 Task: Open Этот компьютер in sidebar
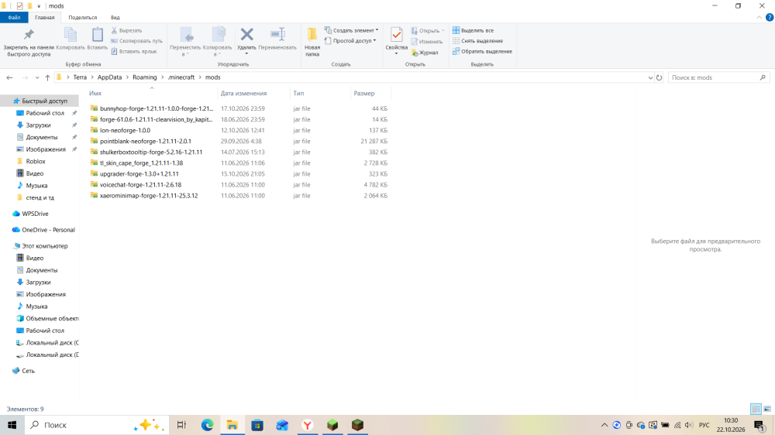tap(44, 246)
